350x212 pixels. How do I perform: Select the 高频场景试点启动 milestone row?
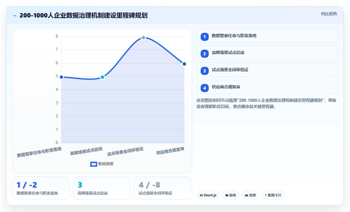click(267, 53)
